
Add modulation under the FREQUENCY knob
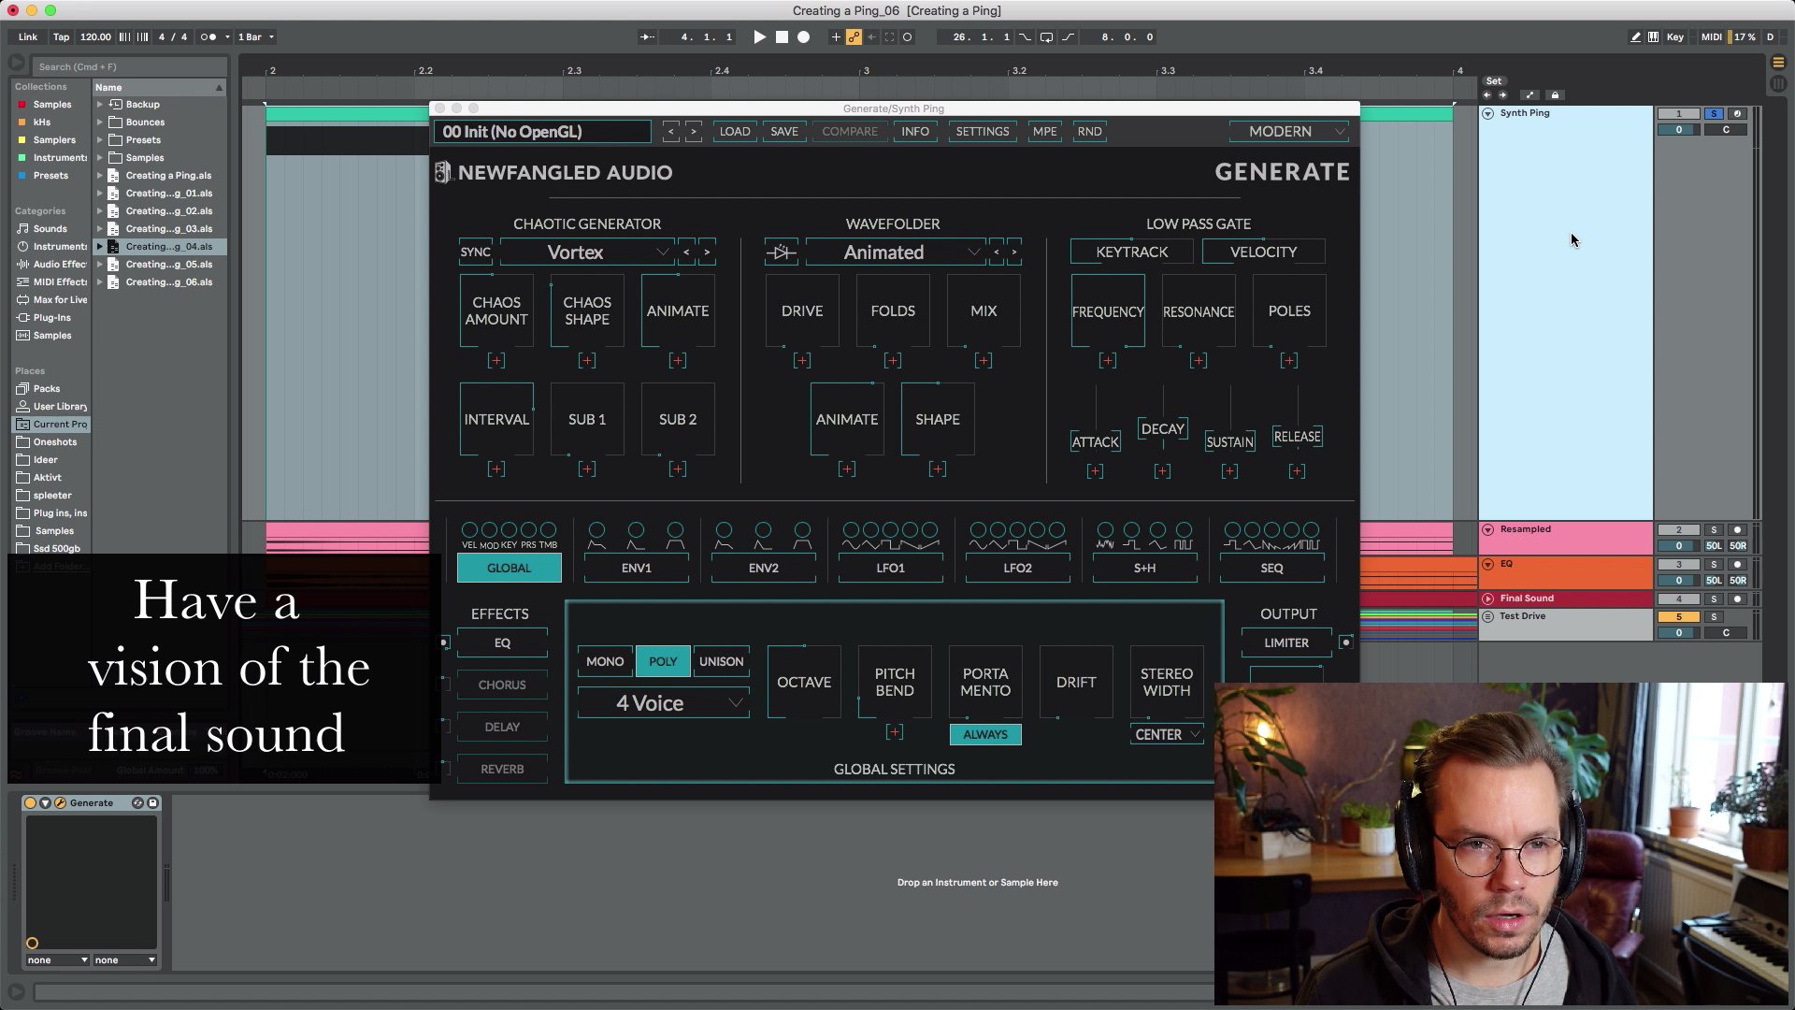tap(1108, 361)
